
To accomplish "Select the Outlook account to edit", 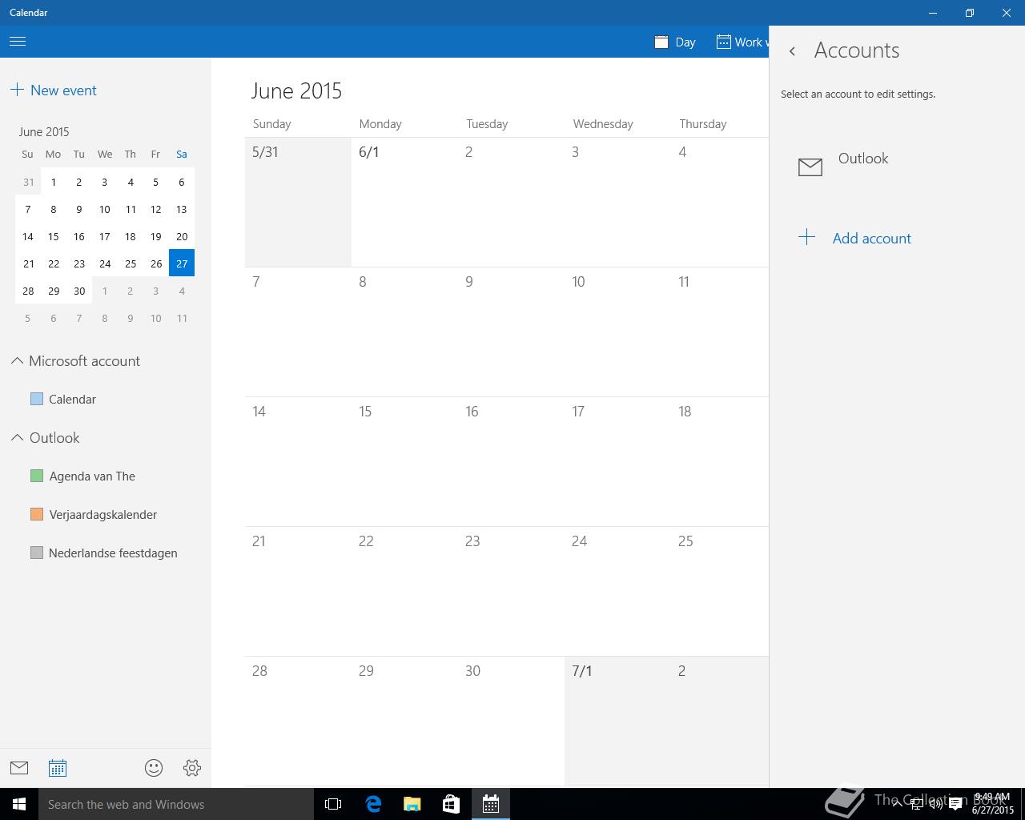I will (x=897, y=166).
